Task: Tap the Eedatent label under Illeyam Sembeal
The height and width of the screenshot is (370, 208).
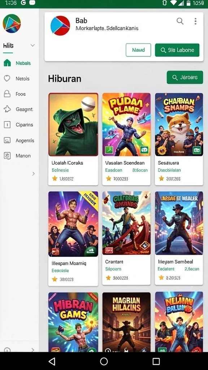Action: (x=166, y=269)
